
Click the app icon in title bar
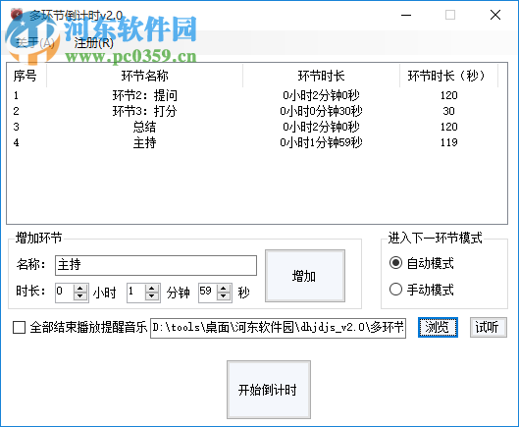pos(17,15)
